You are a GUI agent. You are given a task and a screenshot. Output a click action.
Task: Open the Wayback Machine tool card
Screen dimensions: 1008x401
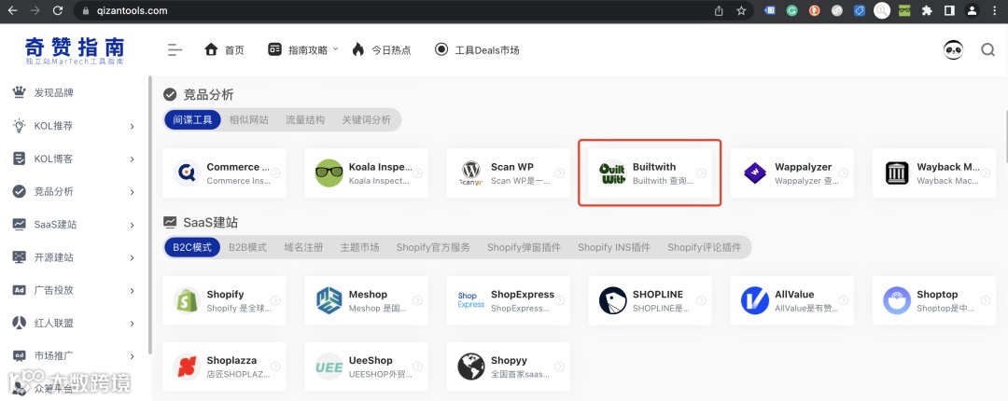pos(934,173)
